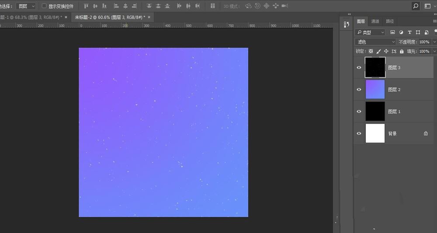Click the align right edges icon

134,6
